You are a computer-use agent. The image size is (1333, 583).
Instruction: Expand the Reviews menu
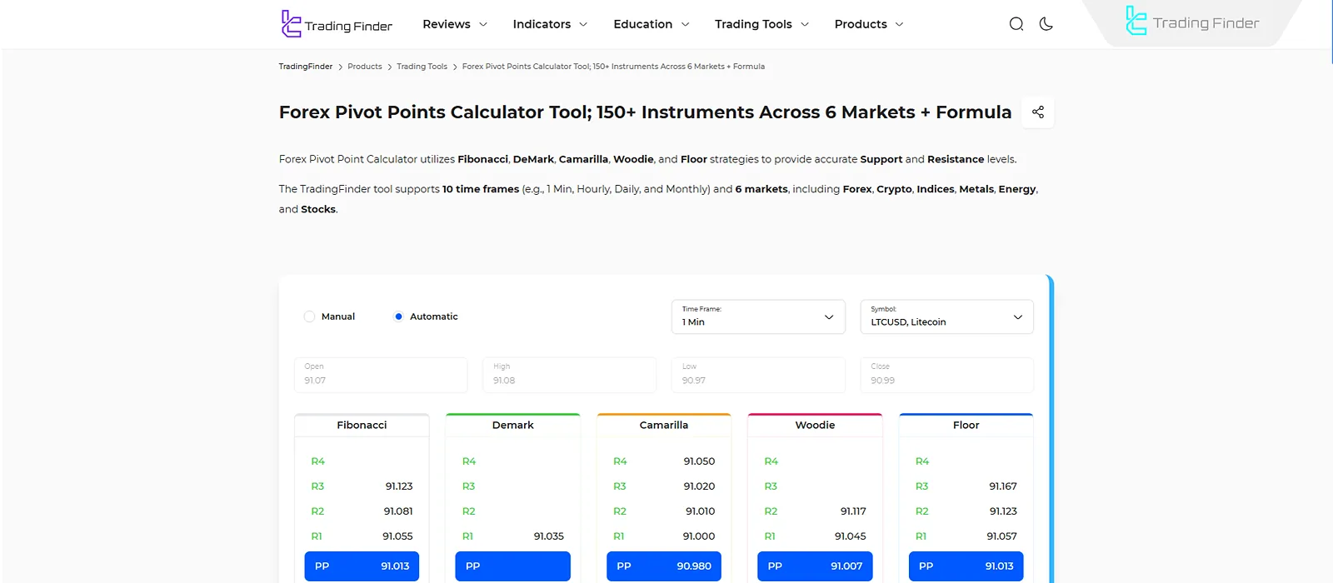pyautogui.click(x=455, y=24)
